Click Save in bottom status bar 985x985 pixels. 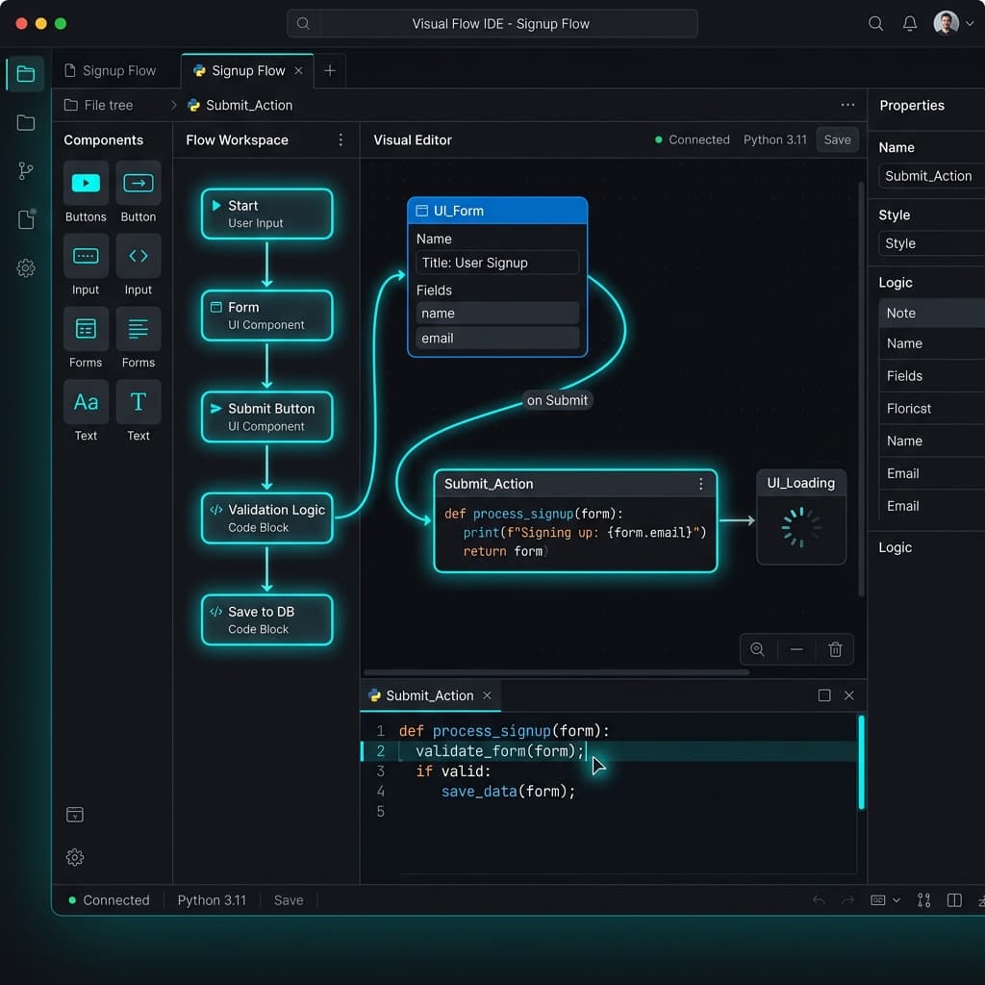[x=289, y=900]
